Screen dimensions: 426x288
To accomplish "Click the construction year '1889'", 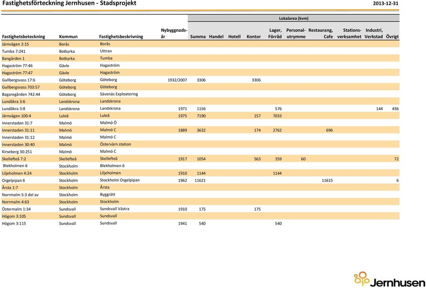I will tap(182, 130).
